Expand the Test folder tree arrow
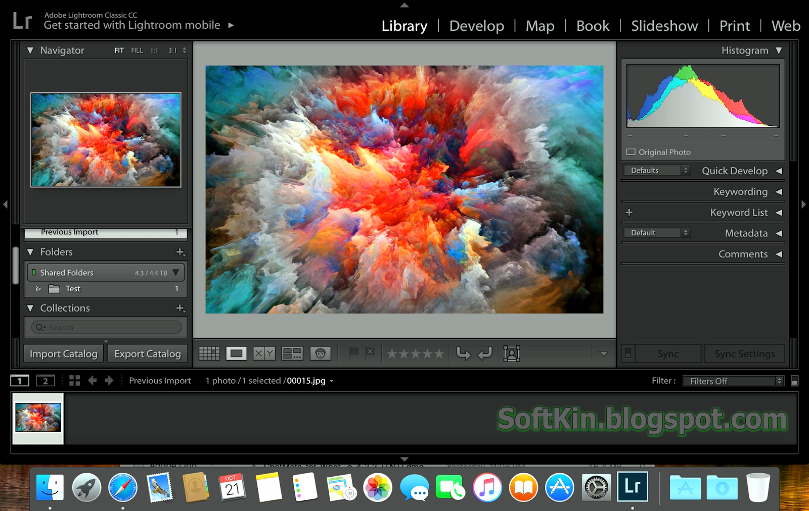The width and height of the screenshot is (809, 511). [x=38, y=289]
